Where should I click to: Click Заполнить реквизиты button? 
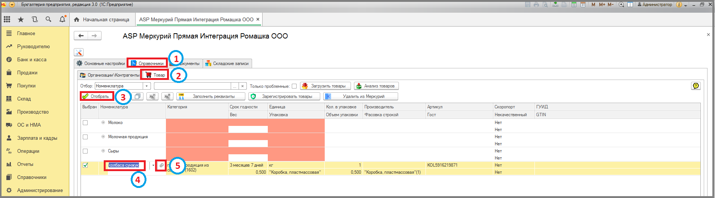click(x=211, y=96)
